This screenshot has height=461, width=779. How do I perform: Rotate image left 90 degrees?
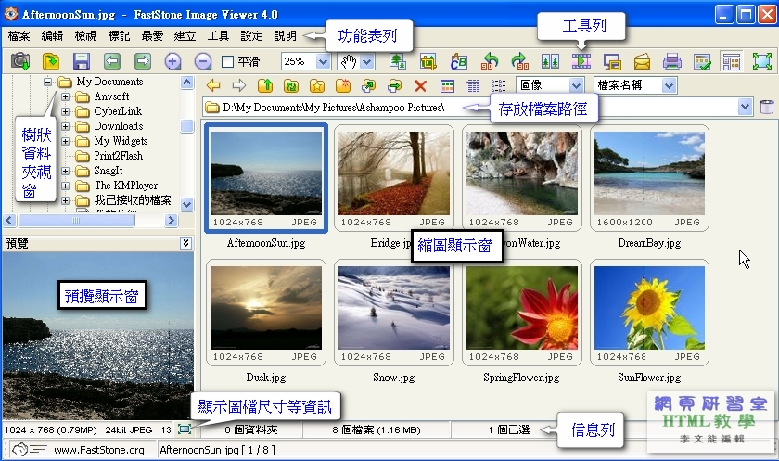tap(490, 61)
